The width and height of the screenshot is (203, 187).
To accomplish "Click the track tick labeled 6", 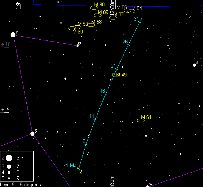I will 86,144.
